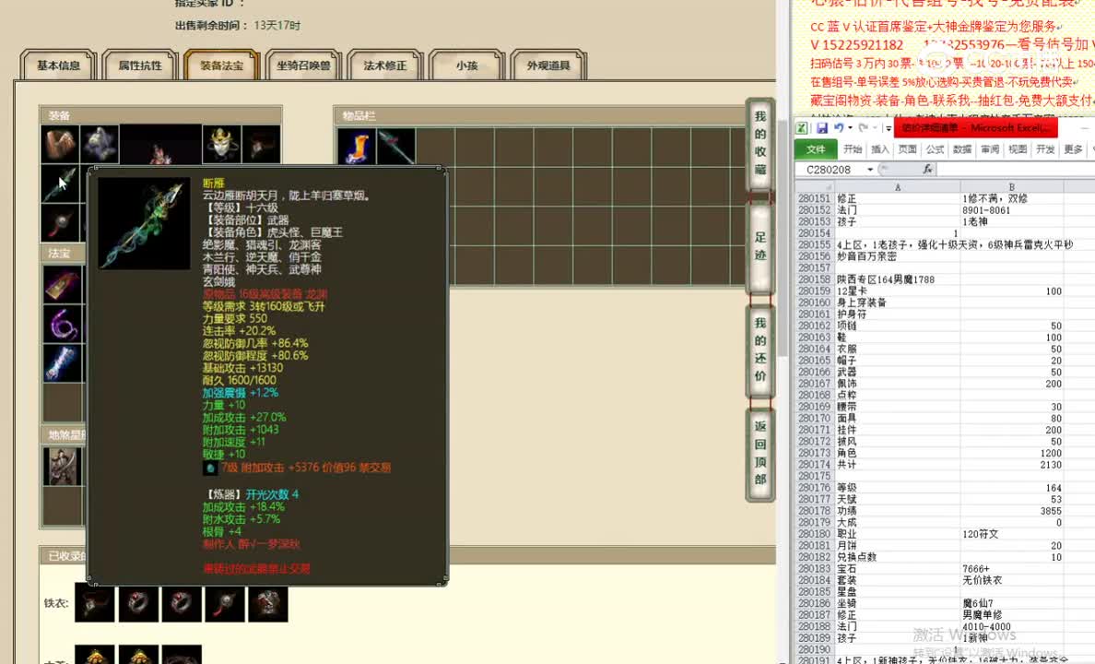Viewport: 1095px width, 664px height.
Task: Click the character figure in the equipment panel
Action: click(160, 145)
